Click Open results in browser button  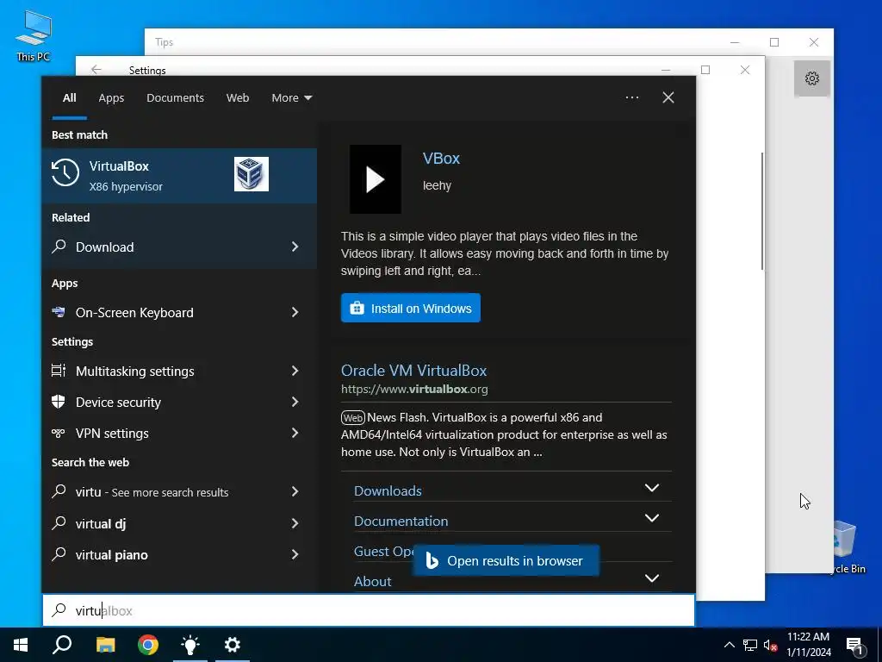tap(506, 560)
